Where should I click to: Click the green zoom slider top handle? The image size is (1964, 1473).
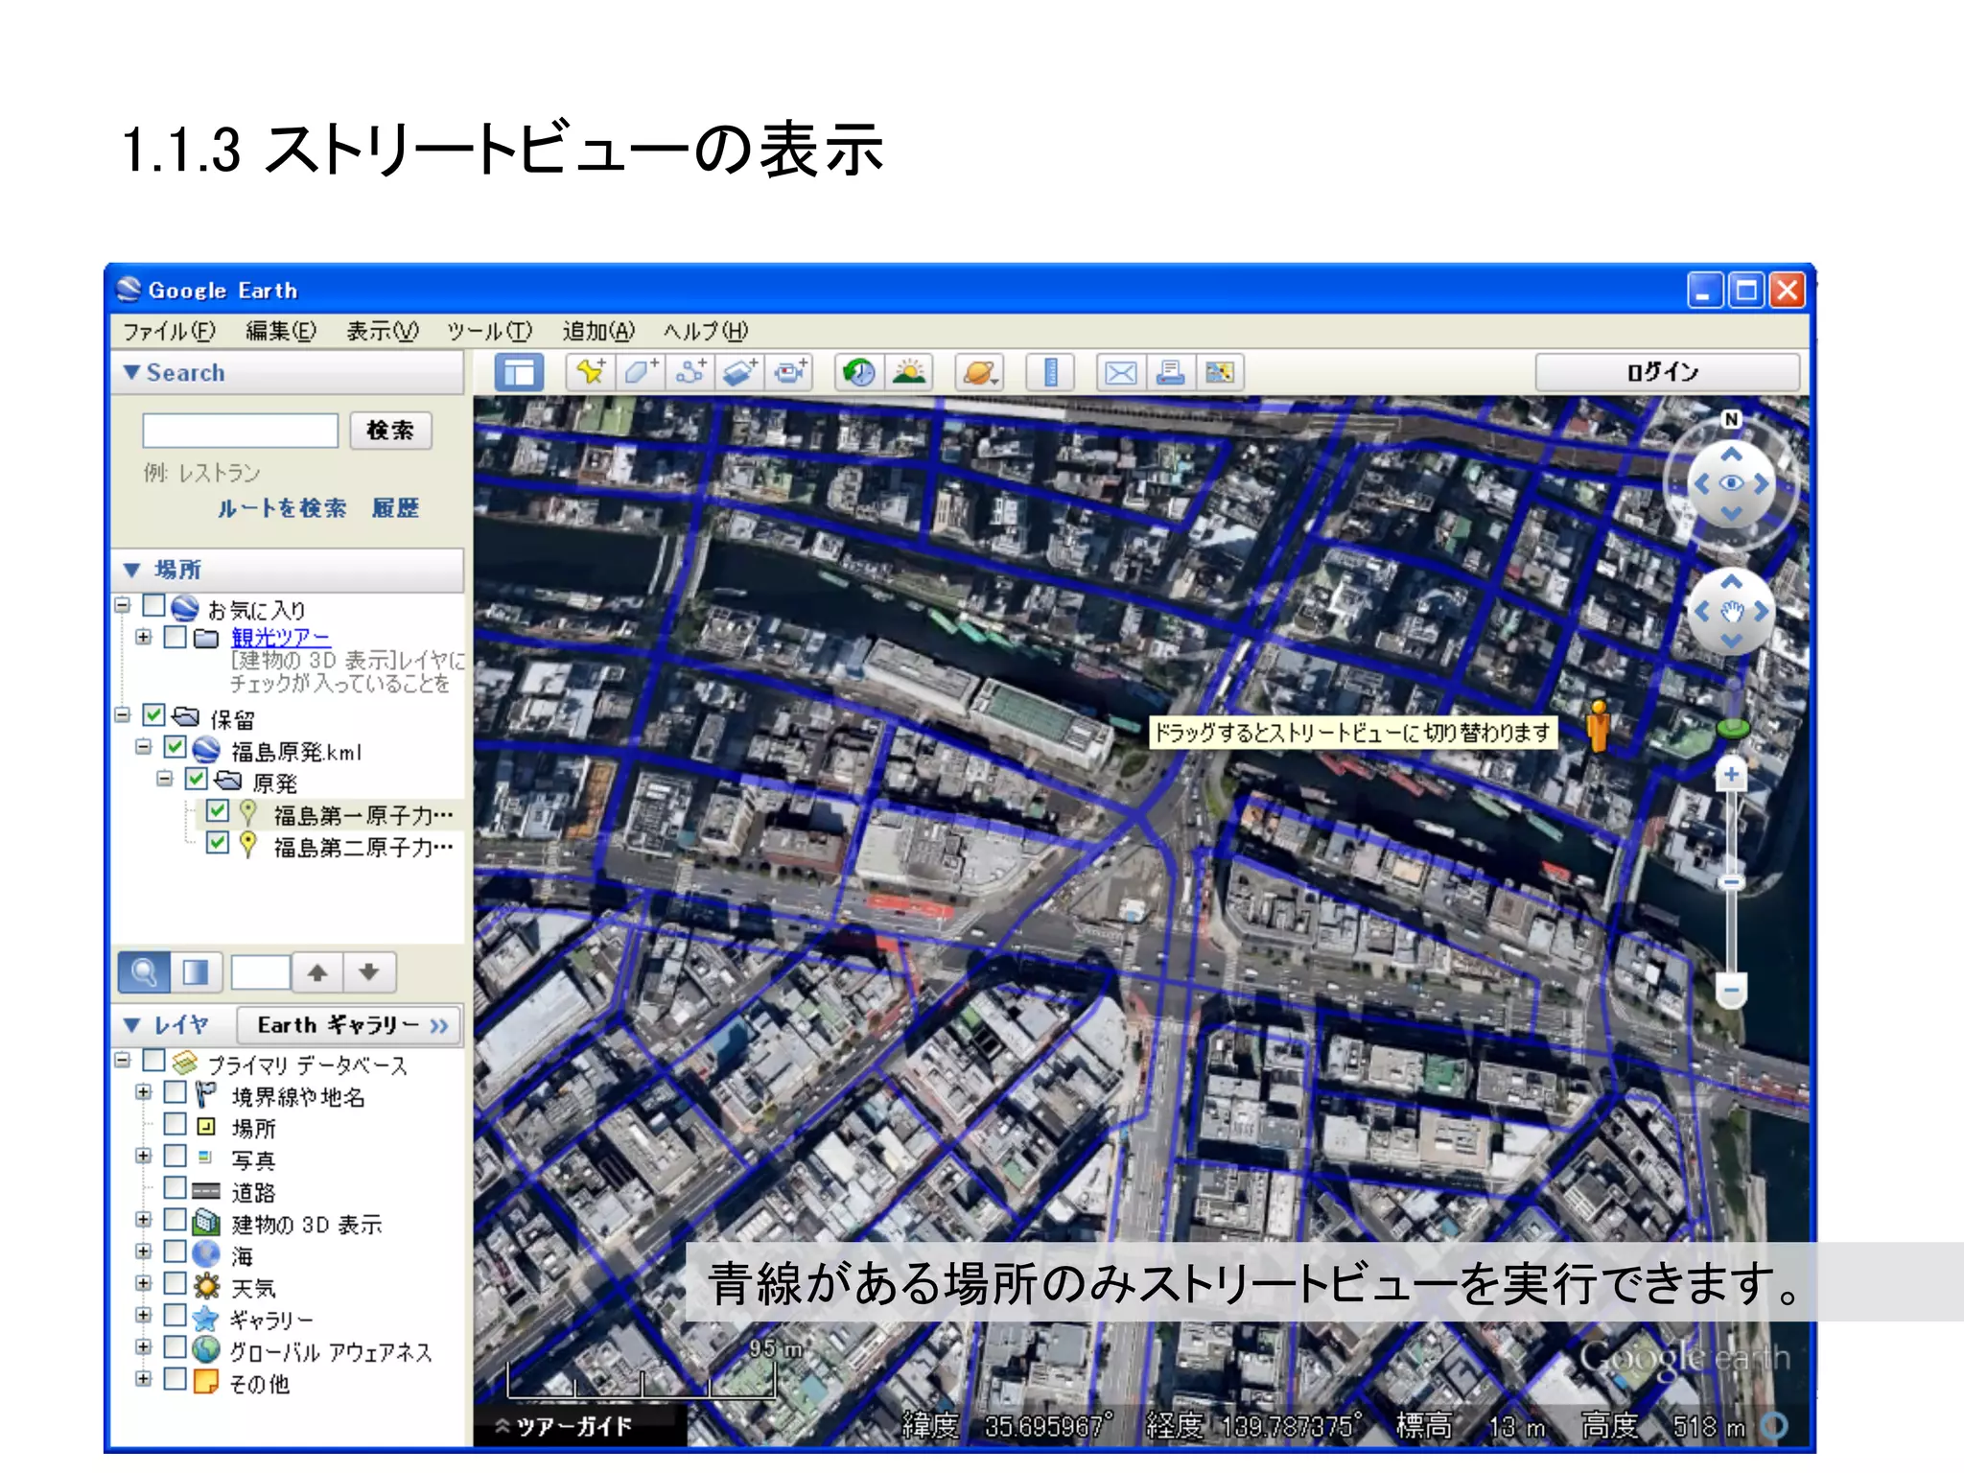[1732, 729]
